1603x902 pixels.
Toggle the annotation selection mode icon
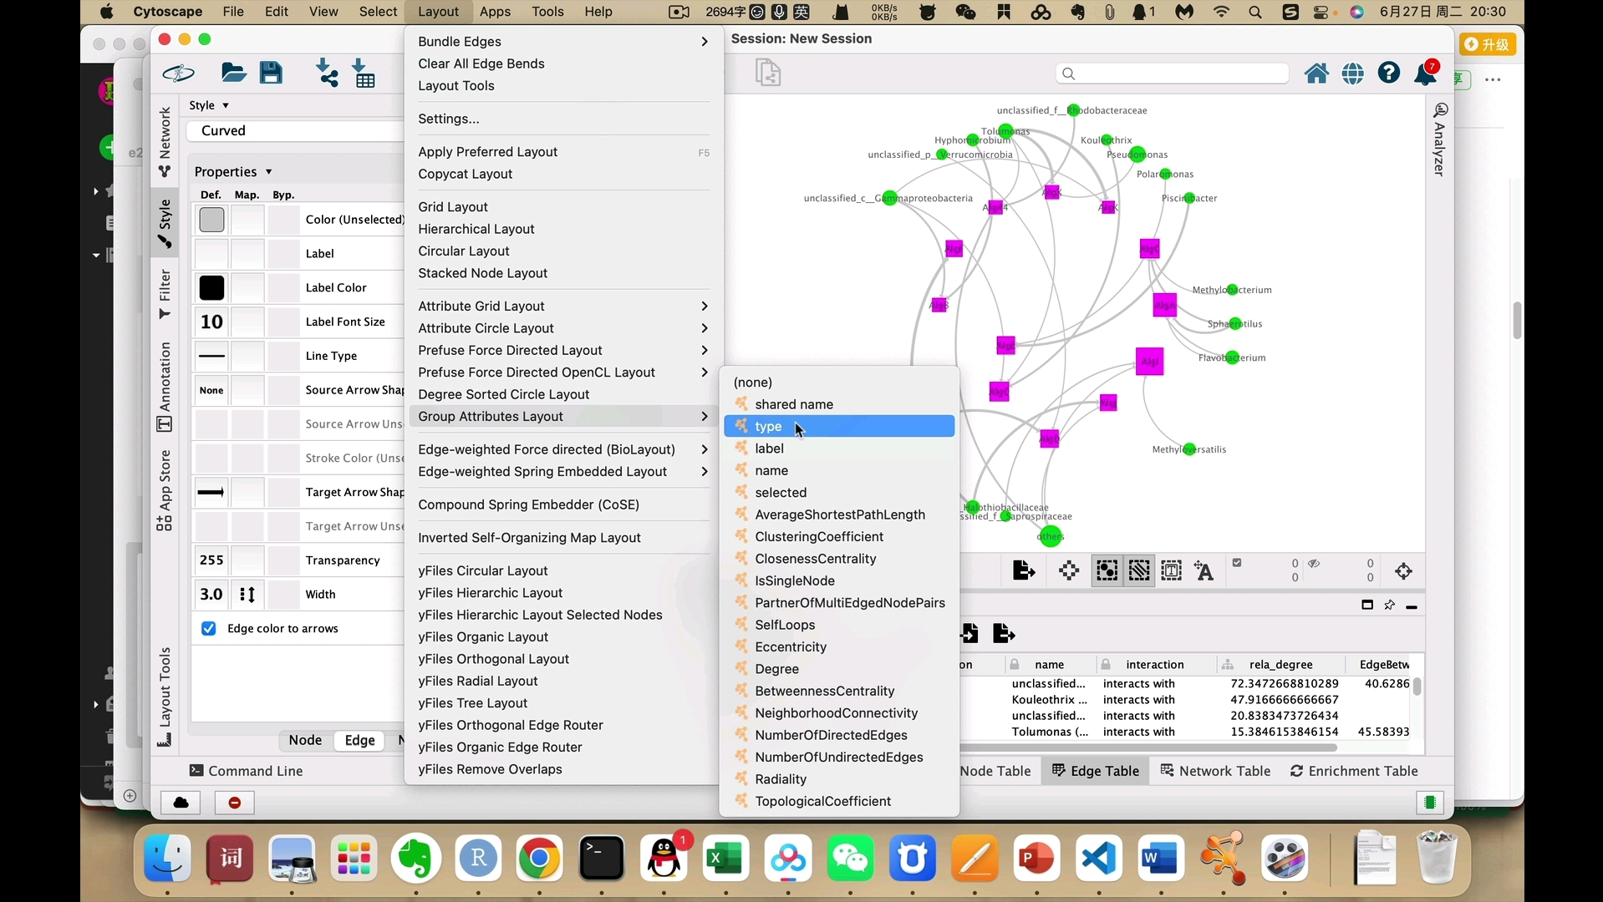pos(1172,571)
